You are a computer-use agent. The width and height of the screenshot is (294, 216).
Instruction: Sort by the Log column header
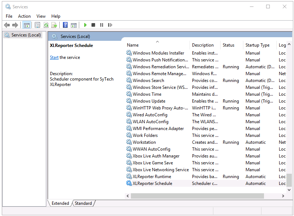(x=281, y=45)
